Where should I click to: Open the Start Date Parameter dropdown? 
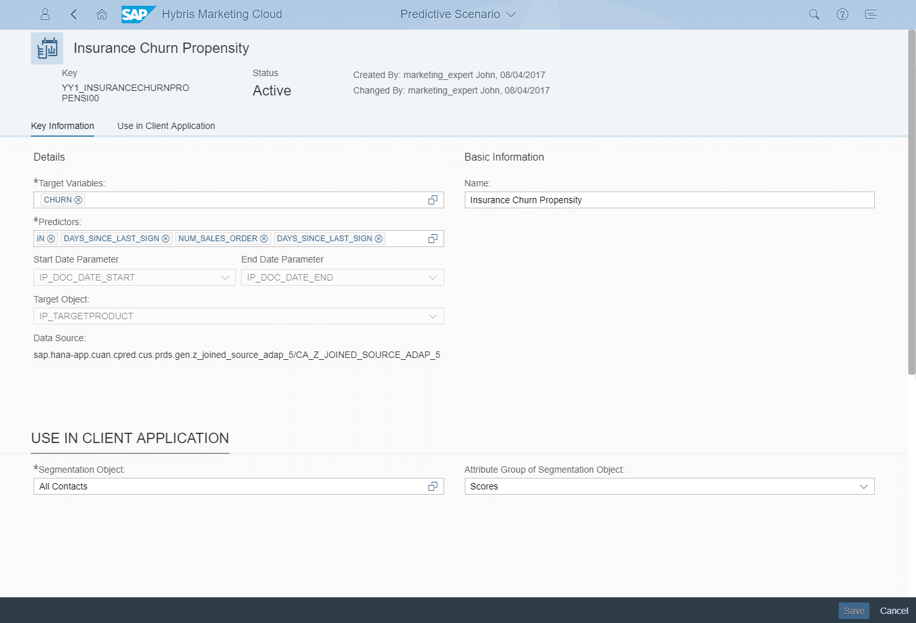click(225, 277)
